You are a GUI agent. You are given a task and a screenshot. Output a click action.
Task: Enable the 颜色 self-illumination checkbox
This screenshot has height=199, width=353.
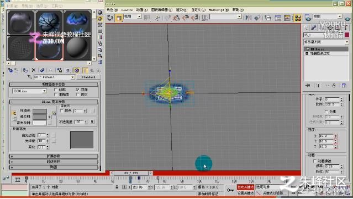[62, 110]
